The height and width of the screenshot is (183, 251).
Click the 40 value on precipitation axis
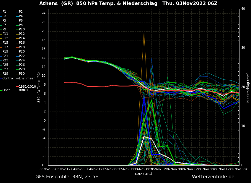tap(243, 9)
